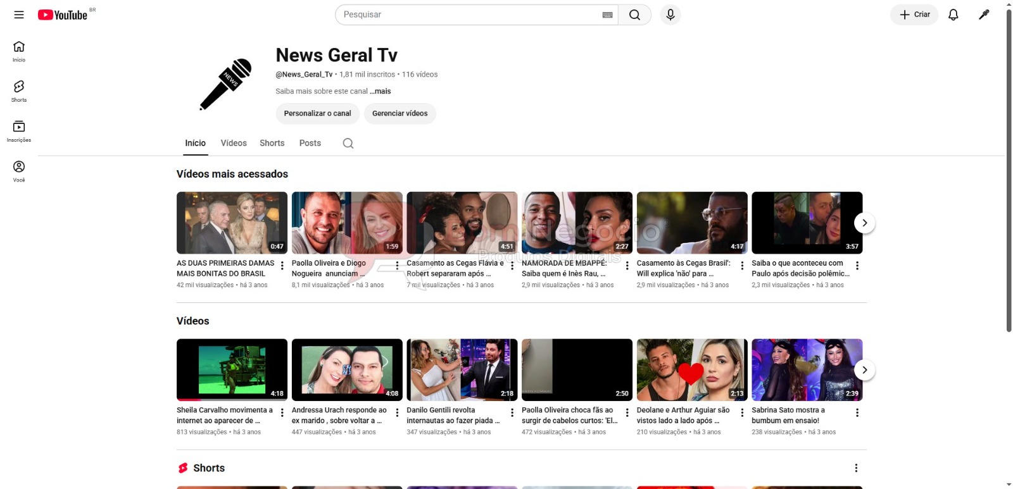Play NAMORADA DE MBAPPÉ thumbnail
The height and width of the screenshot is (489, 1013).
pos(577,223)
